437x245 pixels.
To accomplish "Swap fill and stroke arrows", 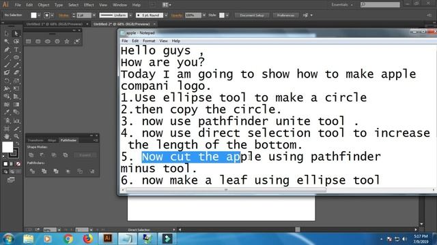I will coord(18,144).
